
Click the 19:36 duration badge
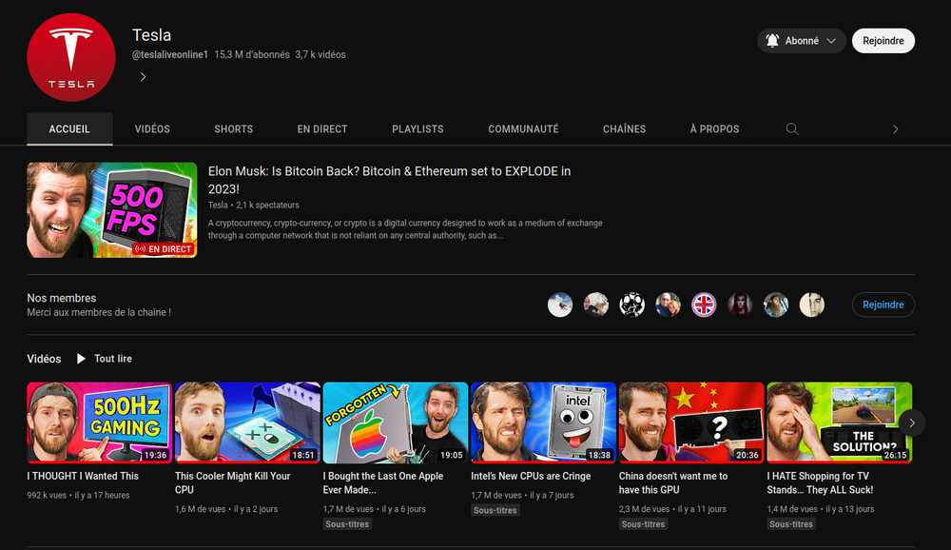pyautogui.click(x=155, y=455)
